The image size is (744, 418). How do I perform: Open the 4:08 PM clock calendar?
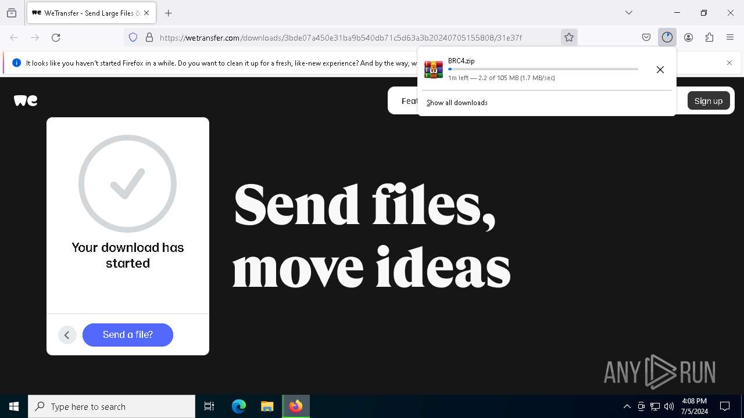click(694, 406)
